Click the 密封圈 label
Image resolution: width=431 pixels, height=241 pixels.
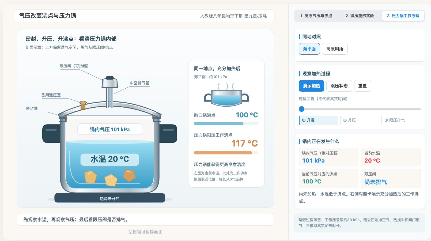tap(32, 108)
